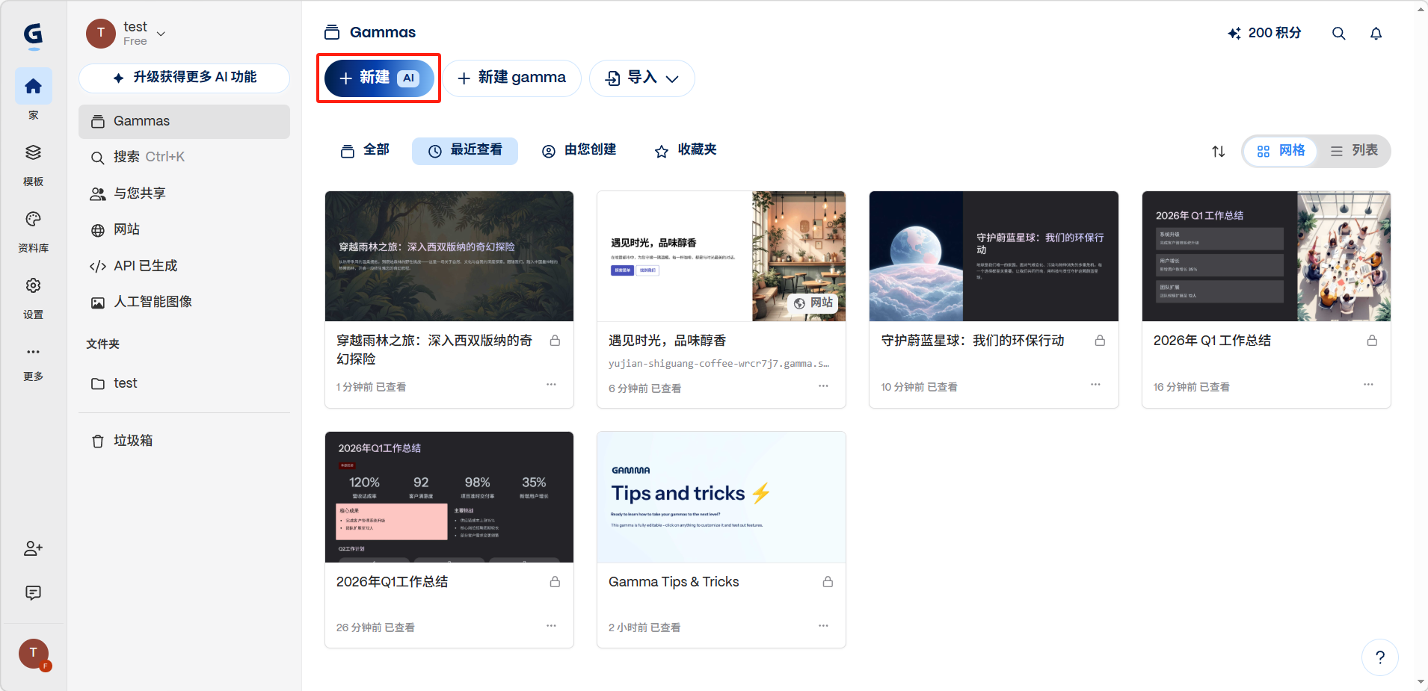Viewport: 1428px width, 691px height.
Task: Click the feedback chat icon in sidebar
Action: pos(33,592)
